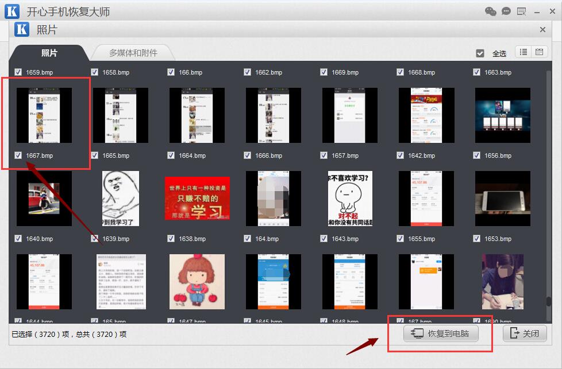Toggle the 全选 select-all checkbox
The image size is (562, 369).
click(x=480, y=53)
